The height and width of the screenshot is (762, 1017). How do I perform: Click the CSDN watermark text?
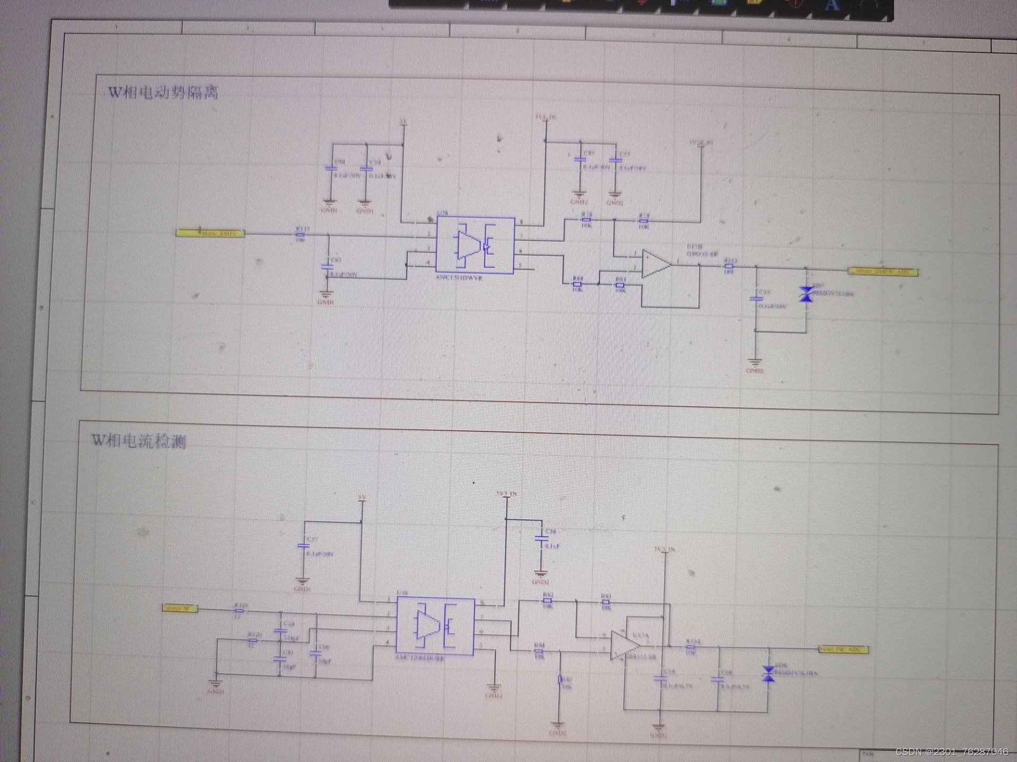[951, 751]
